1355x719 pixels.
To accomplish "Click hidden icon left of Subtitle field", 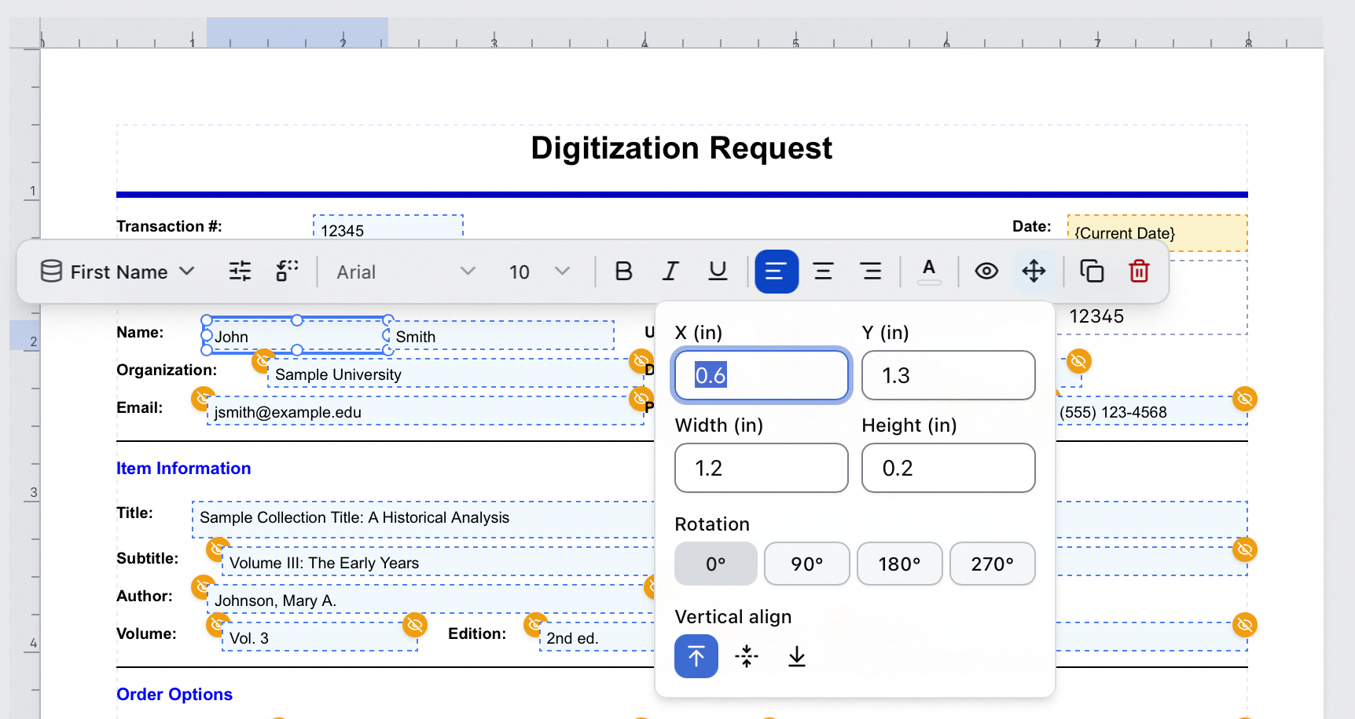I will click(218, 549).
